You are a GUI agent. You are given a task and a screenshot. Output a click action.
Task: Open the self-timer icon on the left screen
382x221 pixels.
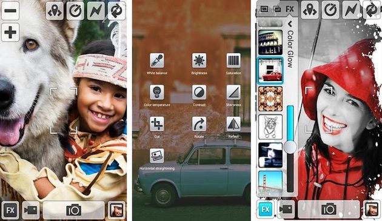(x=75, y=11)
